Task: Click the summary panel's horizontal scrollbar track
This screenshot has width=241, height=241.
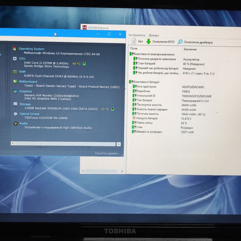Action: point(65,144)
